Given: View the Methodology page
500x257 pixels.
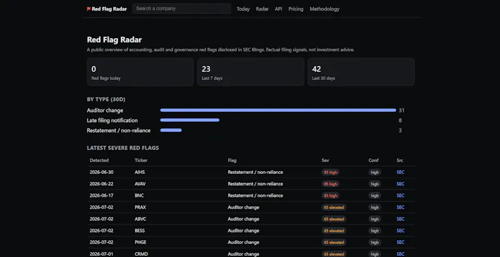Looking at the screenshot, I should coord(324,9).
